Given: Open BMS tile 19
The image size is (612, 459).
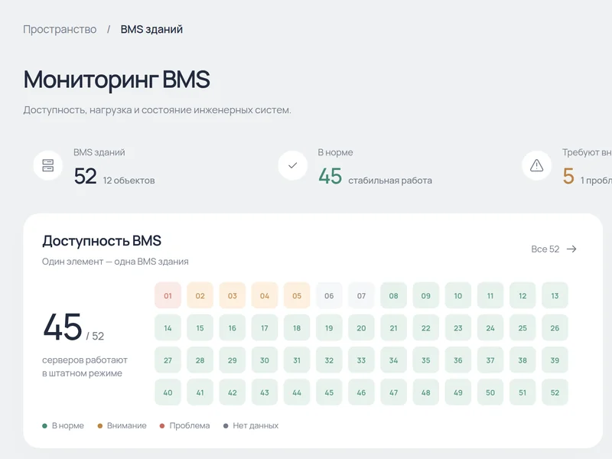Looking at the screenshot, I should point(329,328).
